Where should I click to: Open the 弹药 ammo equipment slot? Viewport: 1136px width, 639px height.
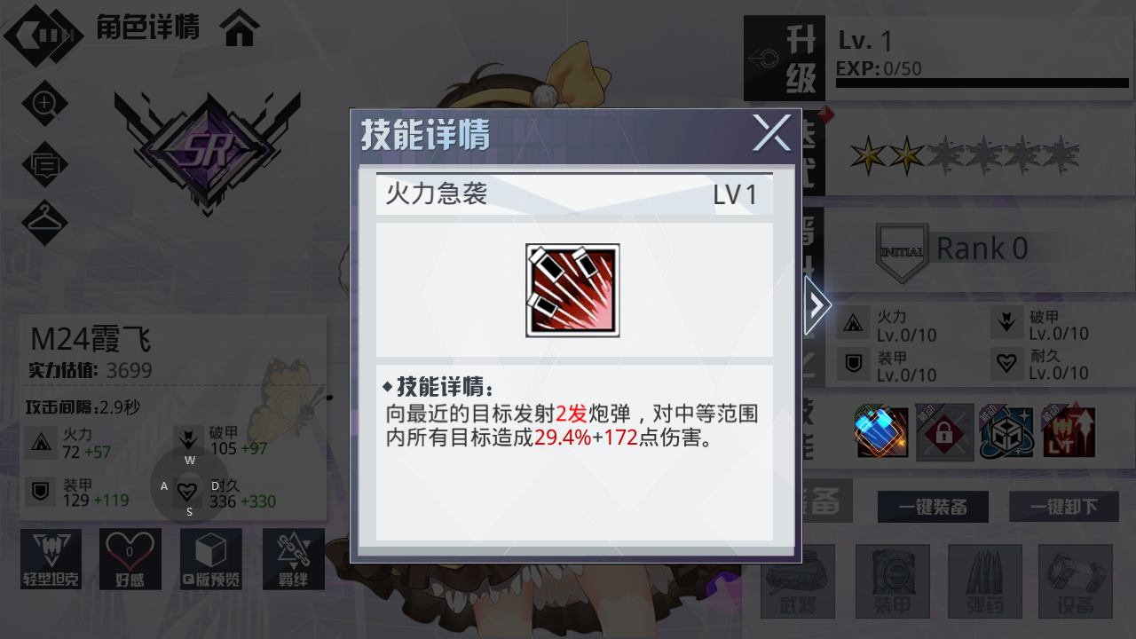click(x=985, y=581)
